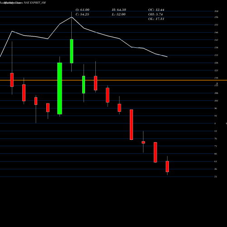227x227 pixels.
Task: Click the last red candlestick closing near 54
Action: 167,167
